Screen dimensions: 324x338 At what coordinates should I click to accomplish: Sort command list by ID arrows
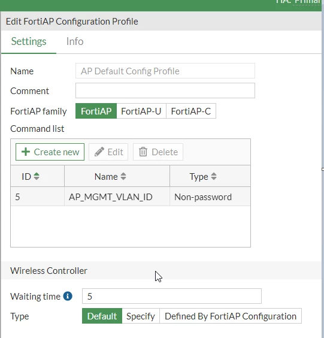37,176
